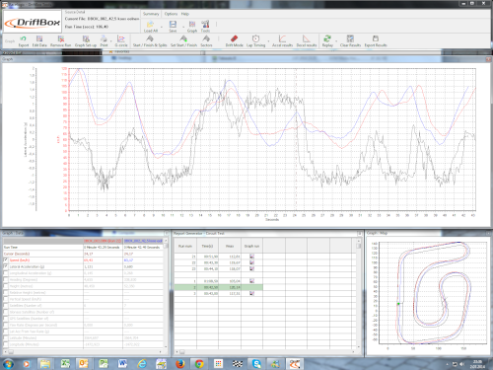Uncheck the Speed (km/h) channel checkbox

coord(6,260)
